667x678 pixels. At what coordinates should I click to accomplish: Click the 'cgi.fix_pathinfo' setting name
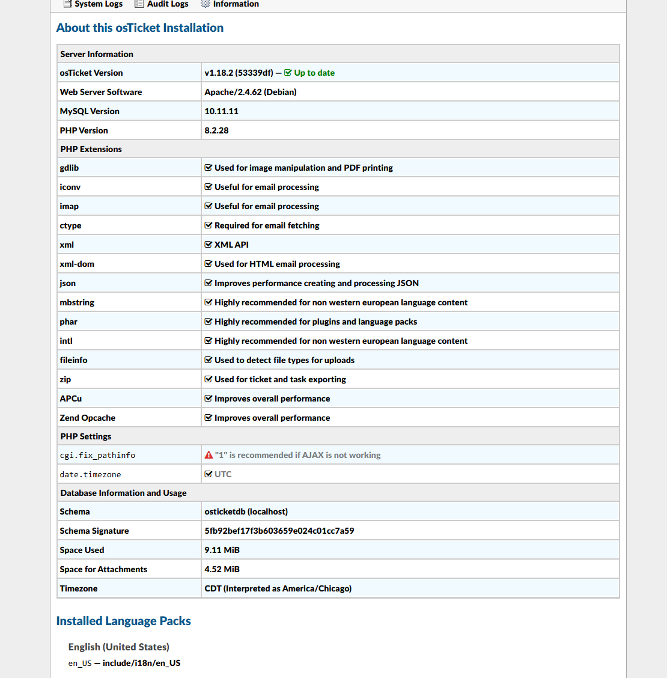click(x=97, y=456)
